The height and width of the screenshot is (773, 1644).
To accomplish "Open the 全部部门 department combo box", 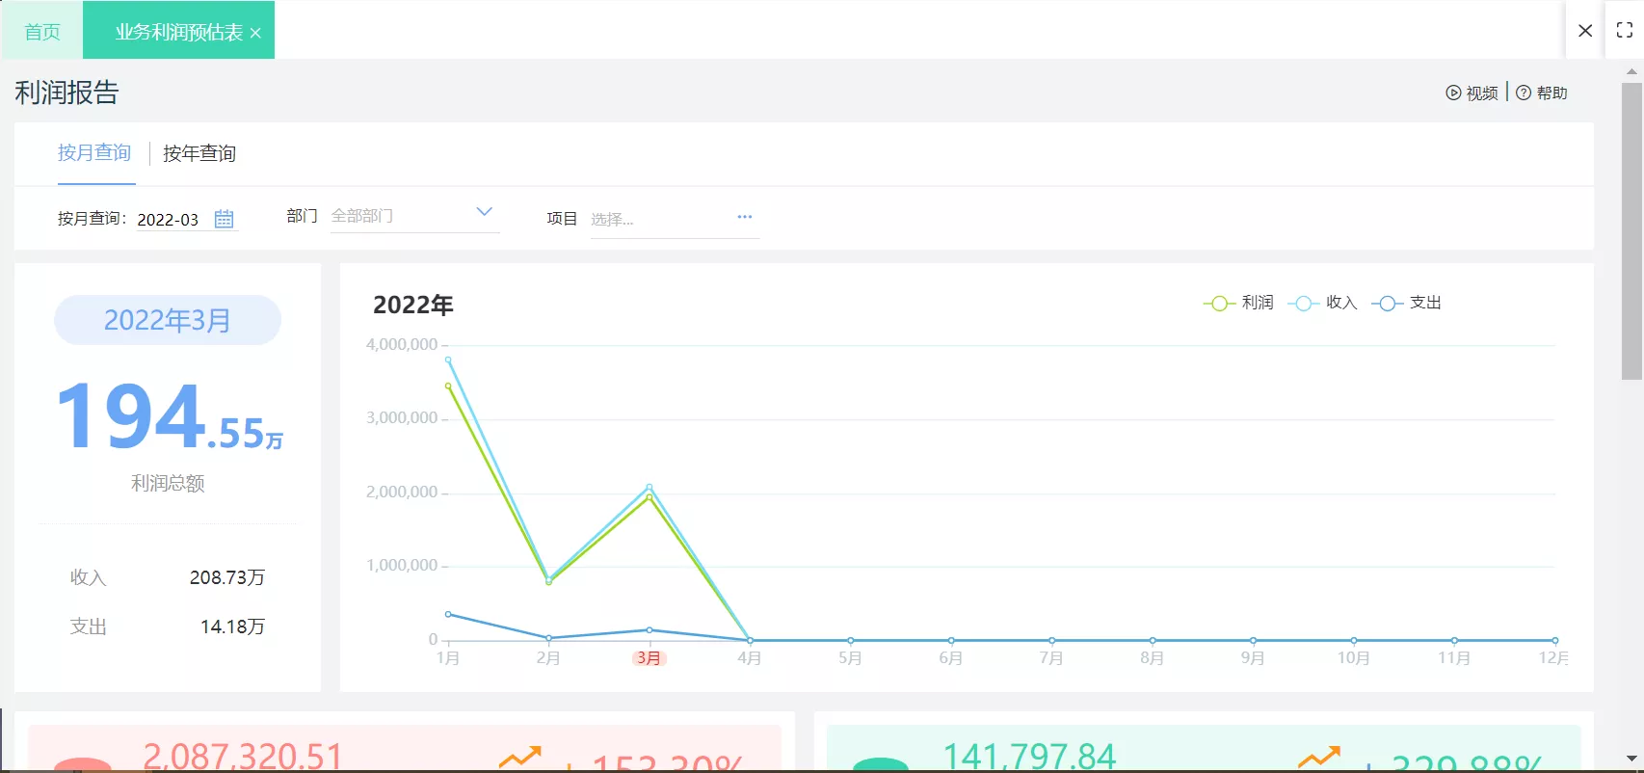I will [x=414, y=216].
